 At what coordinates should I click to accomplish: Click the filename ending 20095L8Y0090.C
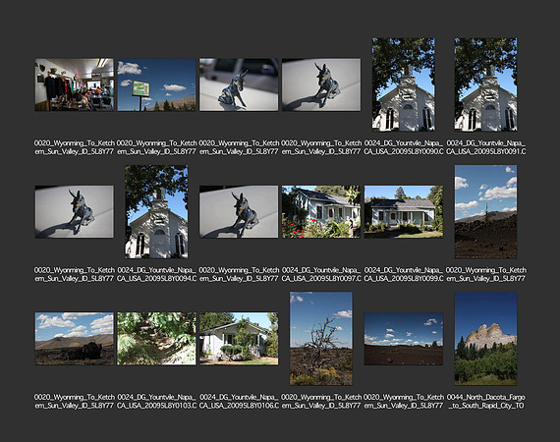click(x=404, y=147)
